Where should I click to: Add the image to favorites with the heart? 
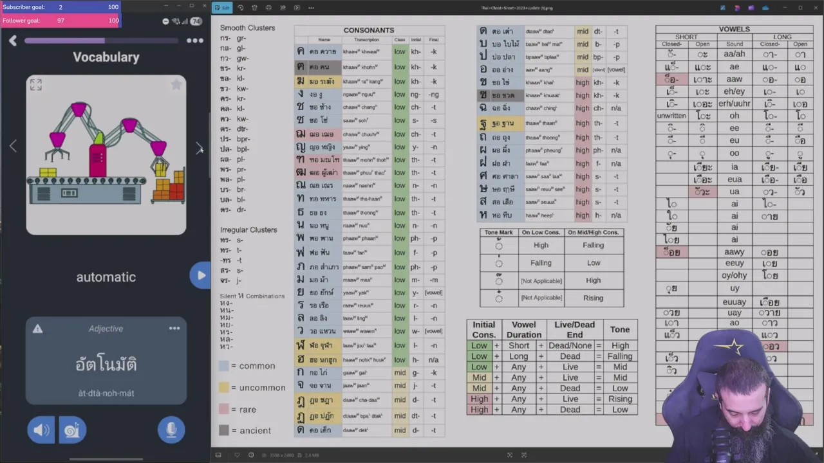pos(237,455)
